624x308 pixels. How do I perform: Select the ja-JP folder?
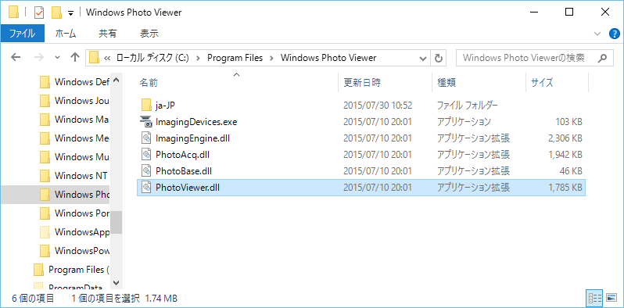165,106
